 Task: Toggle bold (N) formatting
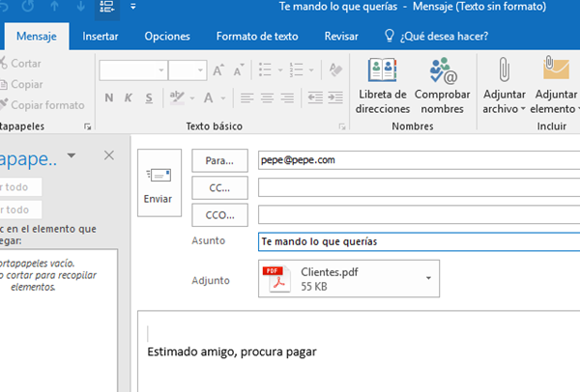point(108,98)
